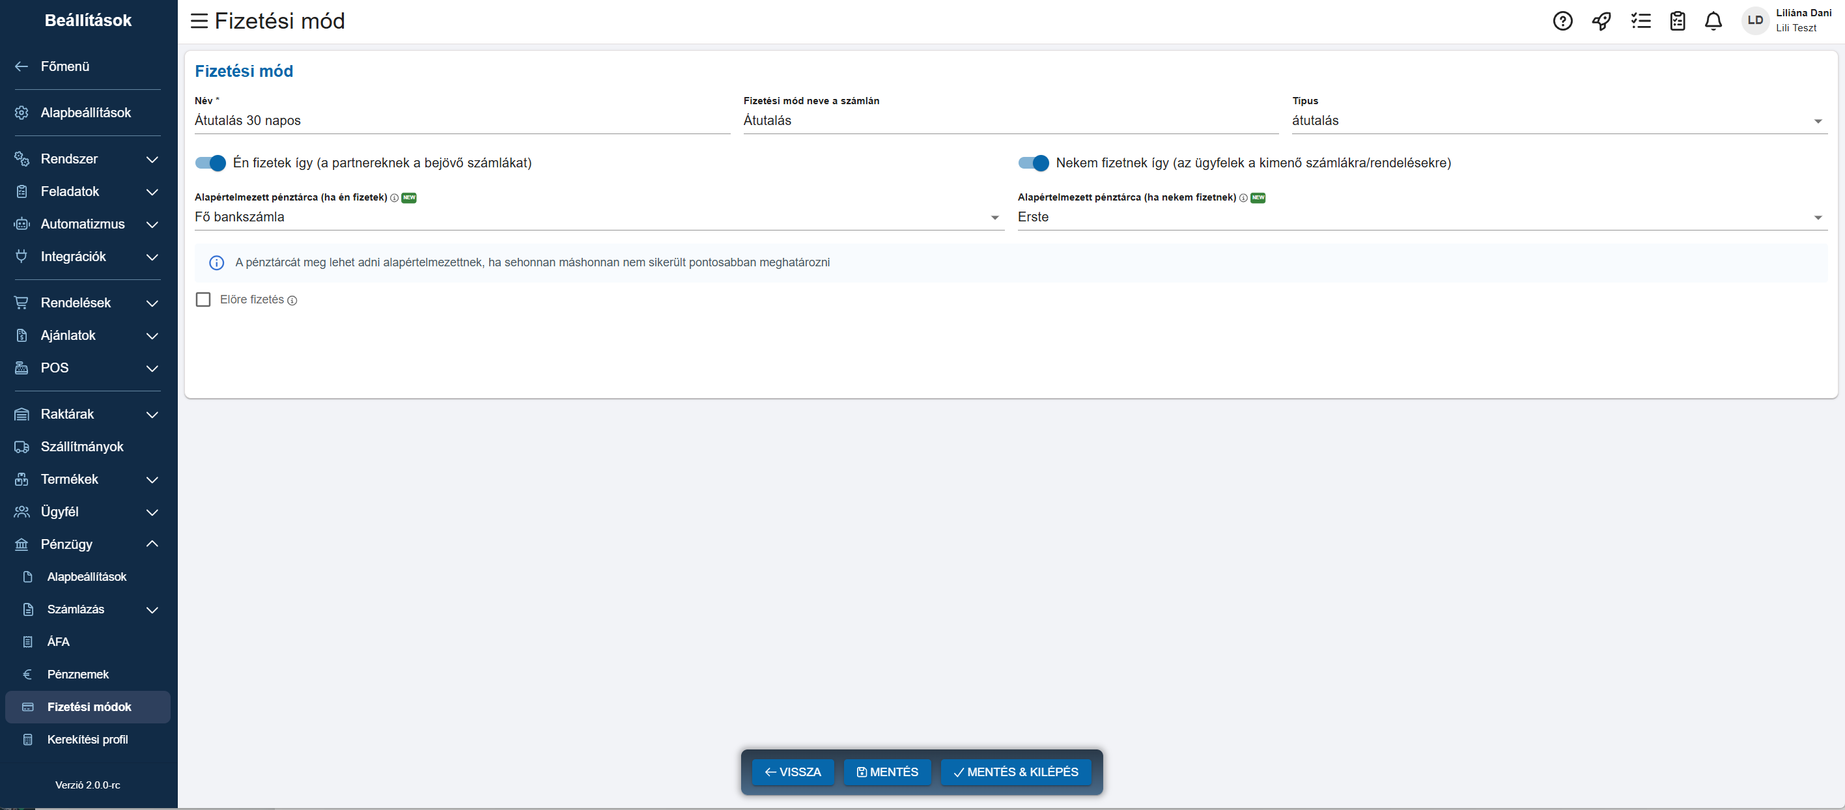Open notifications bell icon
The width and height of the screenshot is (1845, 810).
pyautogui.click(x=1713, y=21)
